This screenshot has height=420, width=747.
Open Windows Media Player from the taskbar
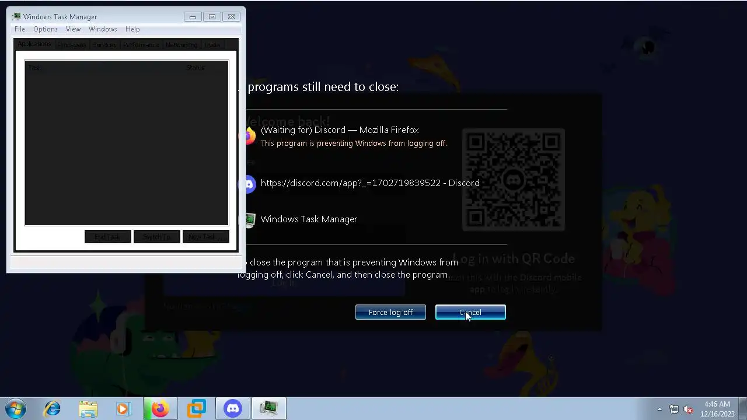click(123, 409)
